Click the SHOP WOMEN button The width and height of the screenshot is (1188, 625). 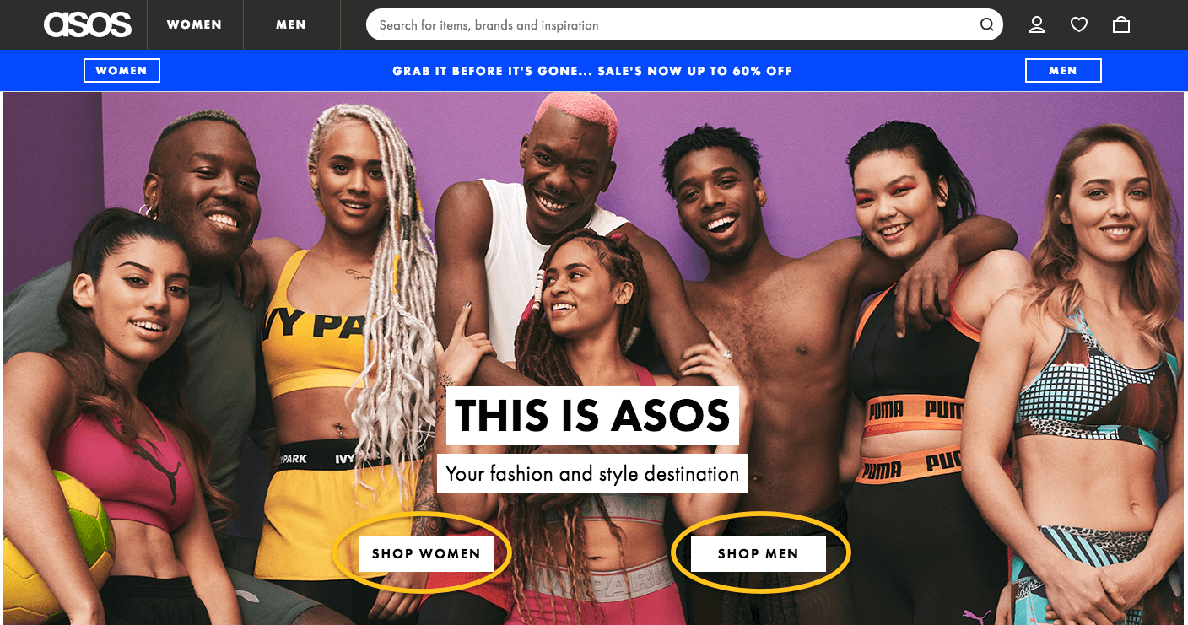pos(426,554)
